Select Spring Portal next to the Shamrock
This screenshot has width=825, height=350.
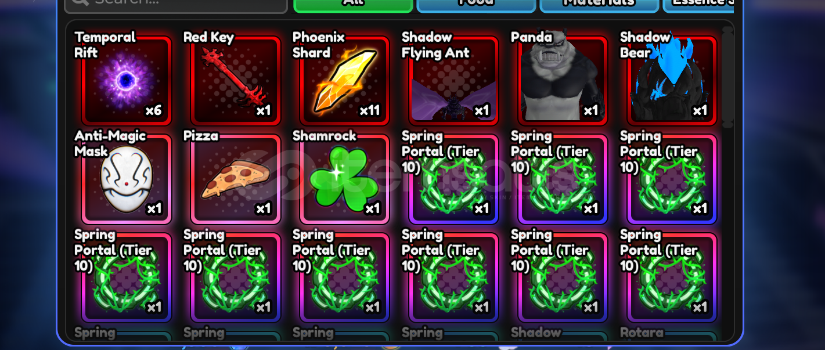(454, 179)
